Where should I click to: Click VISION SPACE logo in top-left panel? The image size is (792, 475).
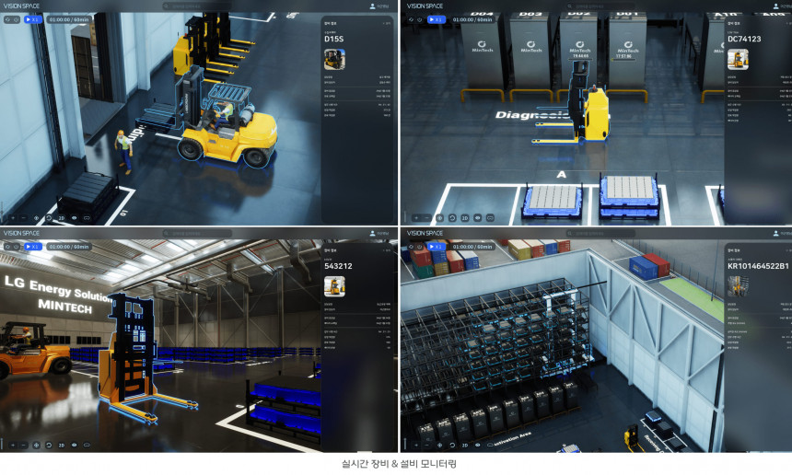pos(22,6)
